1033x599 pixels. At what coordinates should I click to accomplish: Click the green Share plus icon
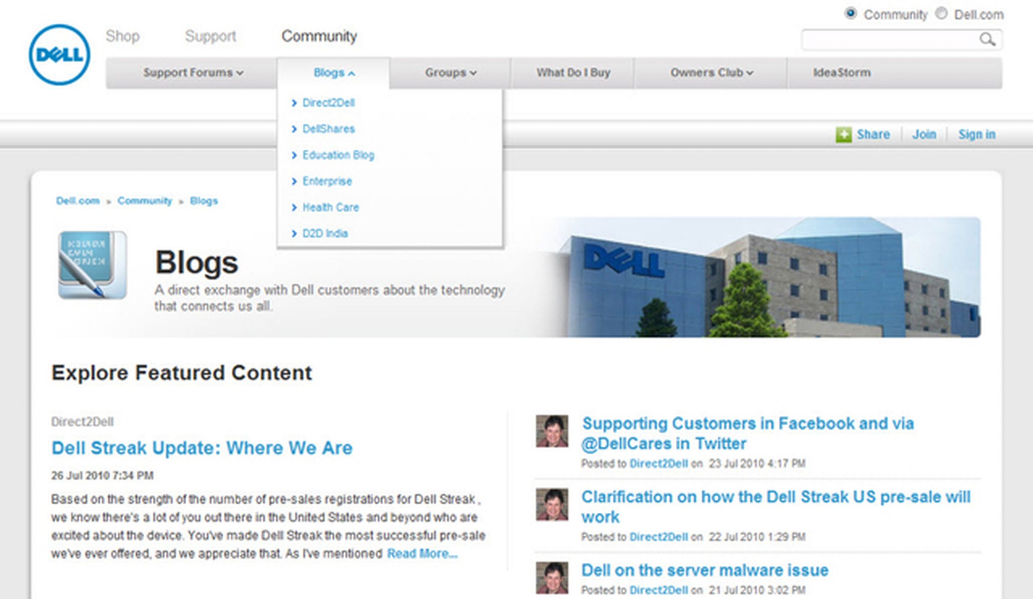click(x=845, y=134)
